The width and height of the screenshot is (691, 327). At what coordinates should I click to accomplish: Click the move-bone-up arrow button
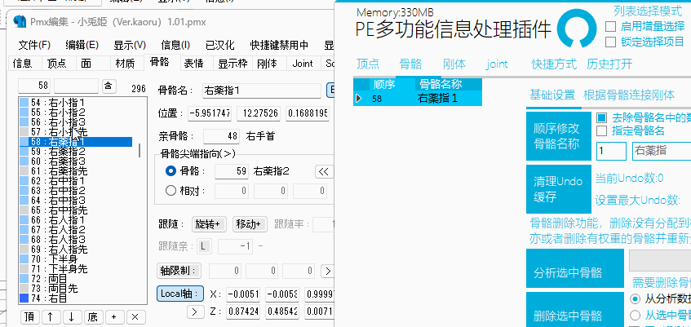pos(51,316)
